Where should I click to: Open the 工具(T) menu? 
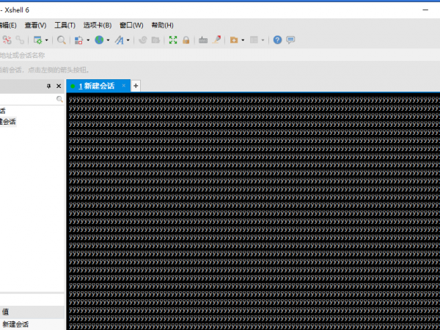(x=65, y=25)
